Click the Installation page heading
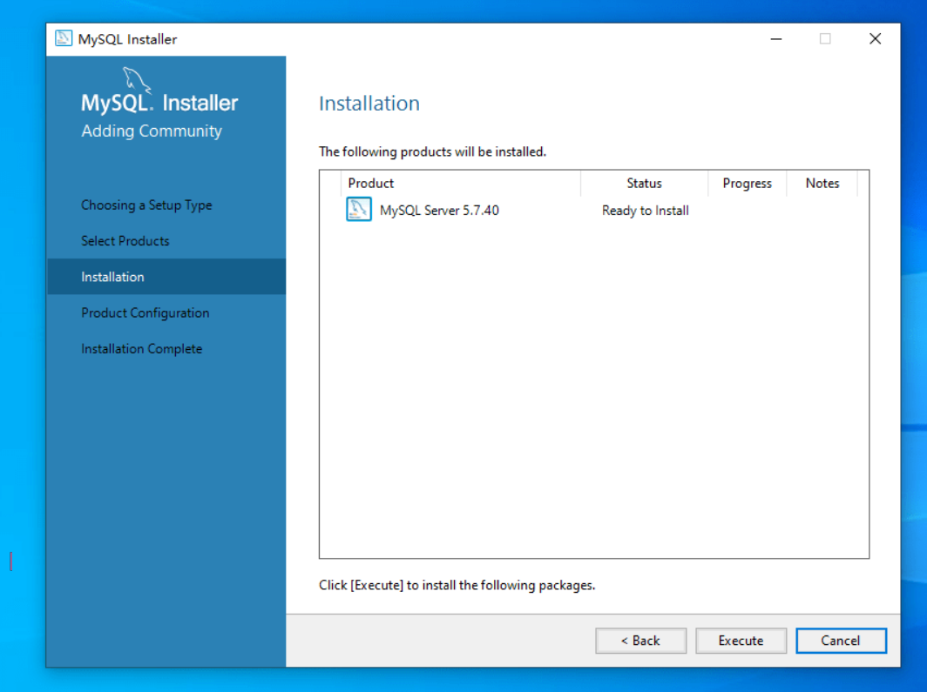Screen dimensions: 927x692 tap(369, 104)
